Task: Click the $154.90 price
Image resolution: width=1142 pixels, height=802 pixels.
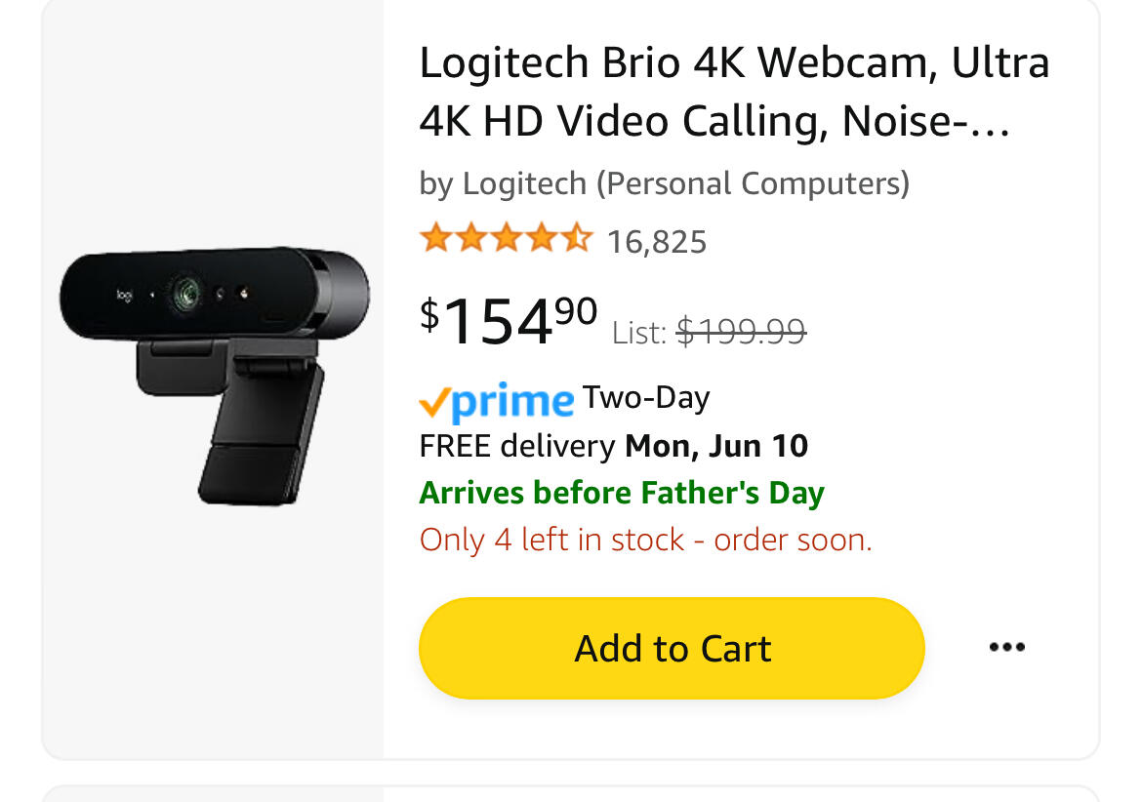Action: [509, 320]
